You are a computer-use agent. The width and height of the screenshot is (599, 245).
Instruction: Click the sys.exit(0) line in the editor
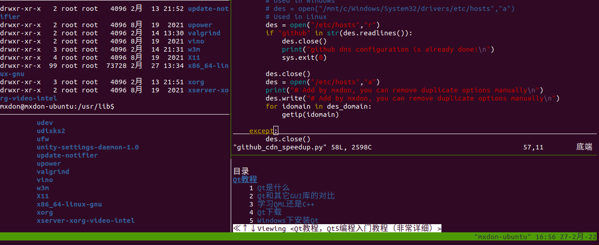tap(304, 58)
